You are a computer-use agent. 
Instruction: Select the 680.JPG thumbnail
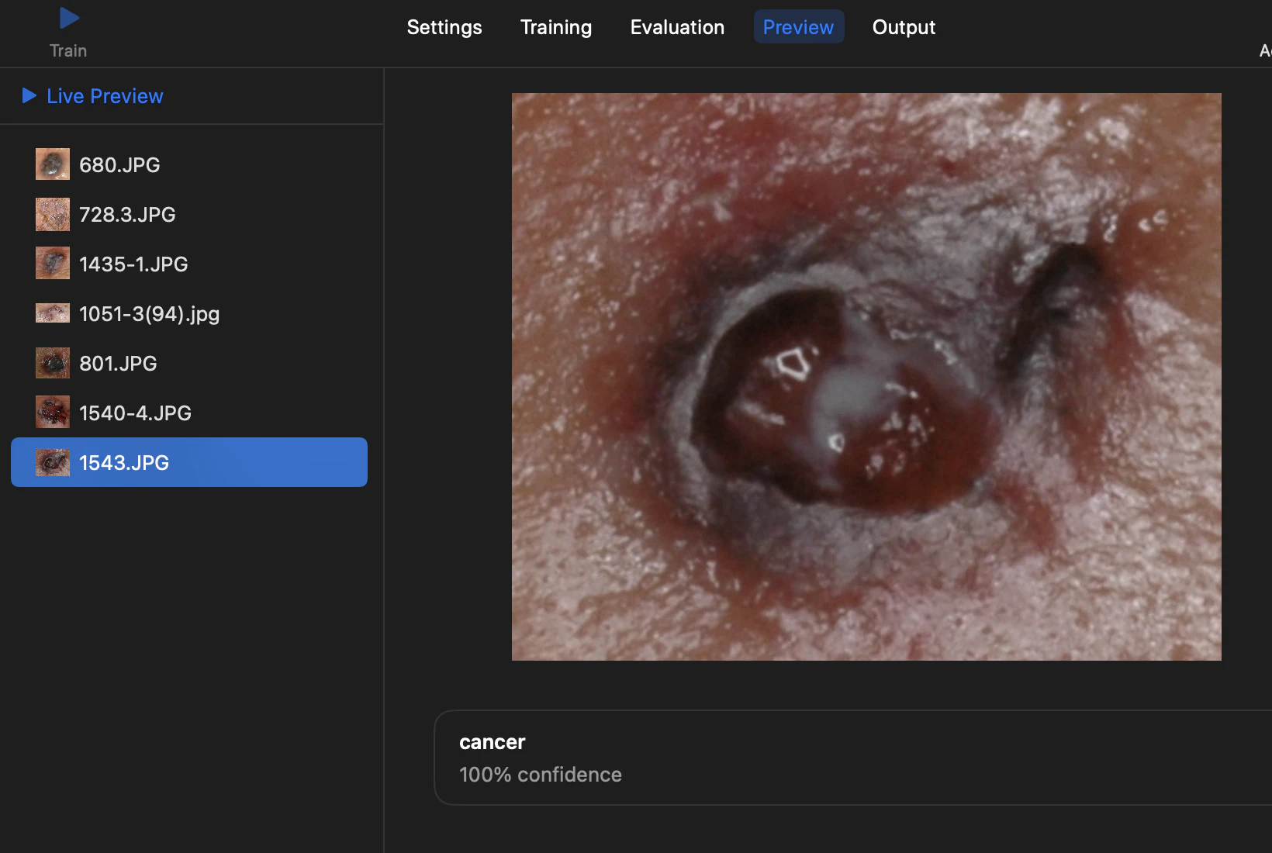[53, 164]
